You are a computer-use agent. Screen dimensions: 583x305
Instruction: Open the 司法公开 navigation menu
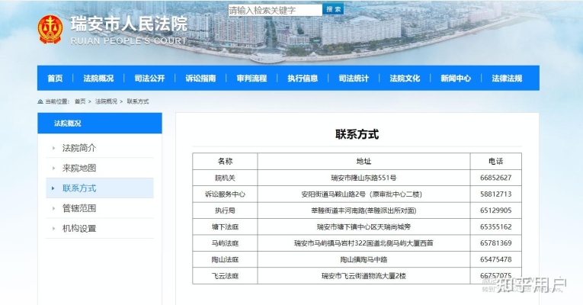tap(149, 78)
